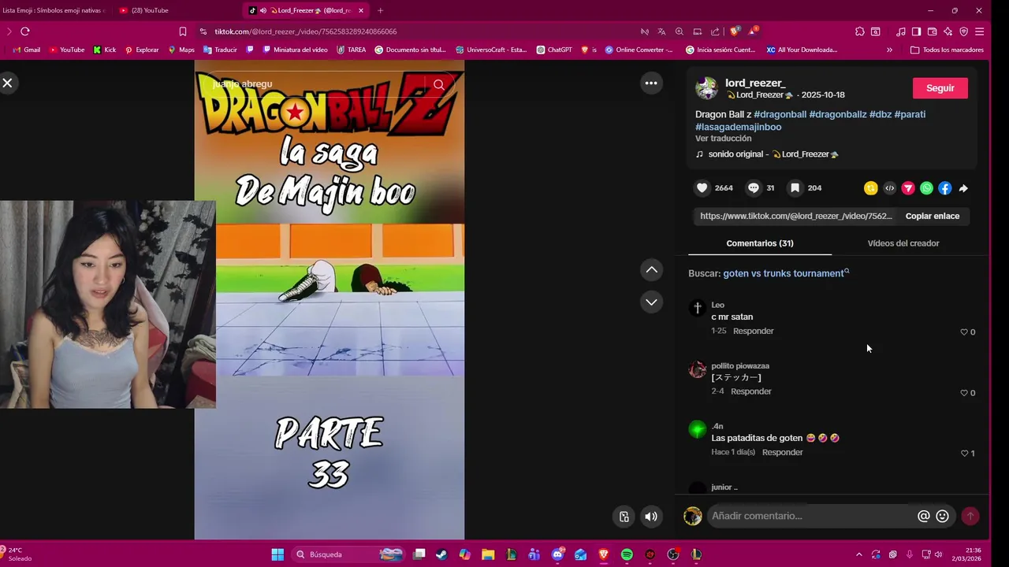Open the page translate icon in address bar

coord(661,31)
